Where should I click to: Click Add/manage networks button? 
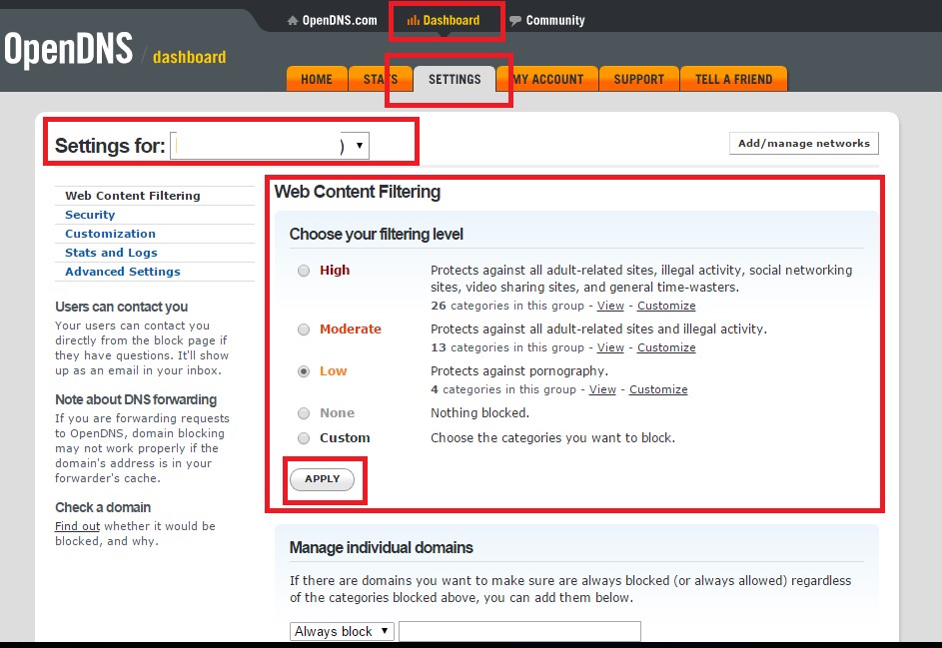[x=804, y=144]
